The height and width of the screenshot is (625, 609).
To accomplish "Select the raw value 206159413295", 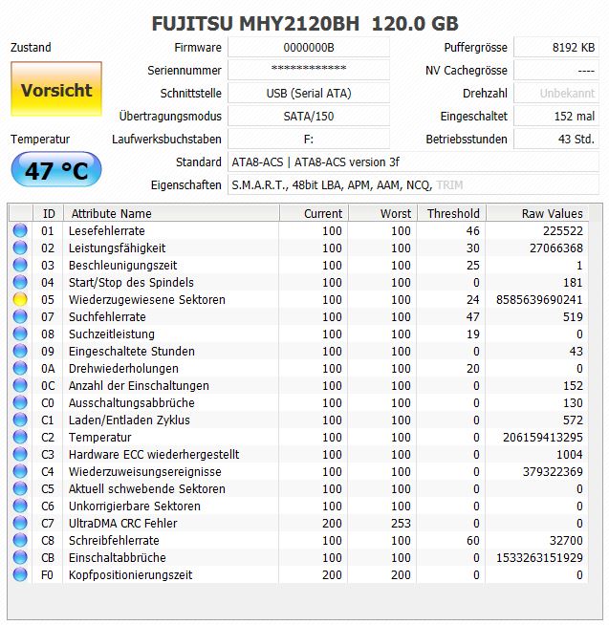I will [543, 437].
